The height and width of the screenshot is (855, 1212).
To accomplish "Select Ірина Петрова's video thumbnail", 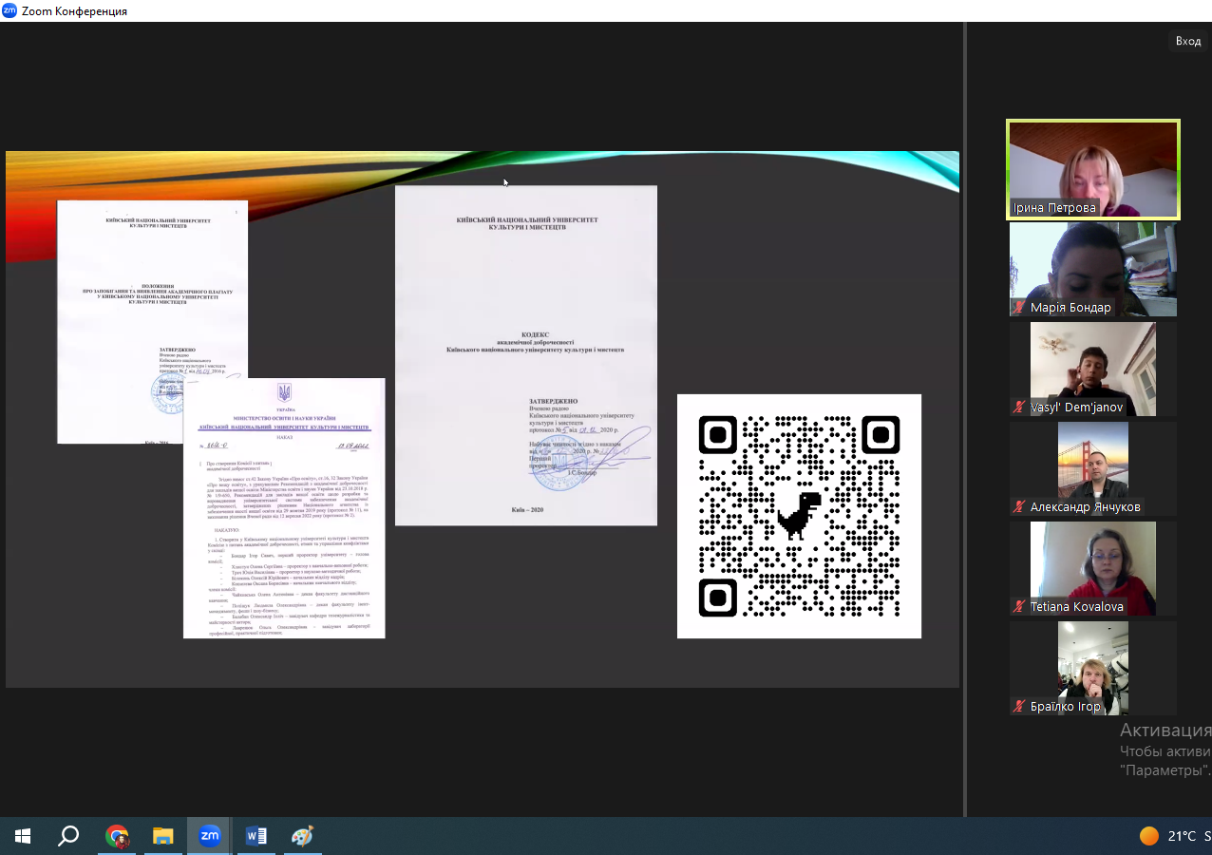I will point(1092,166).
